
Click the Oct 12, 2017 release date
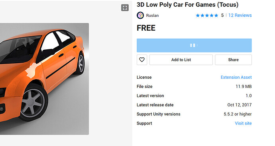(x=240, y=105)
